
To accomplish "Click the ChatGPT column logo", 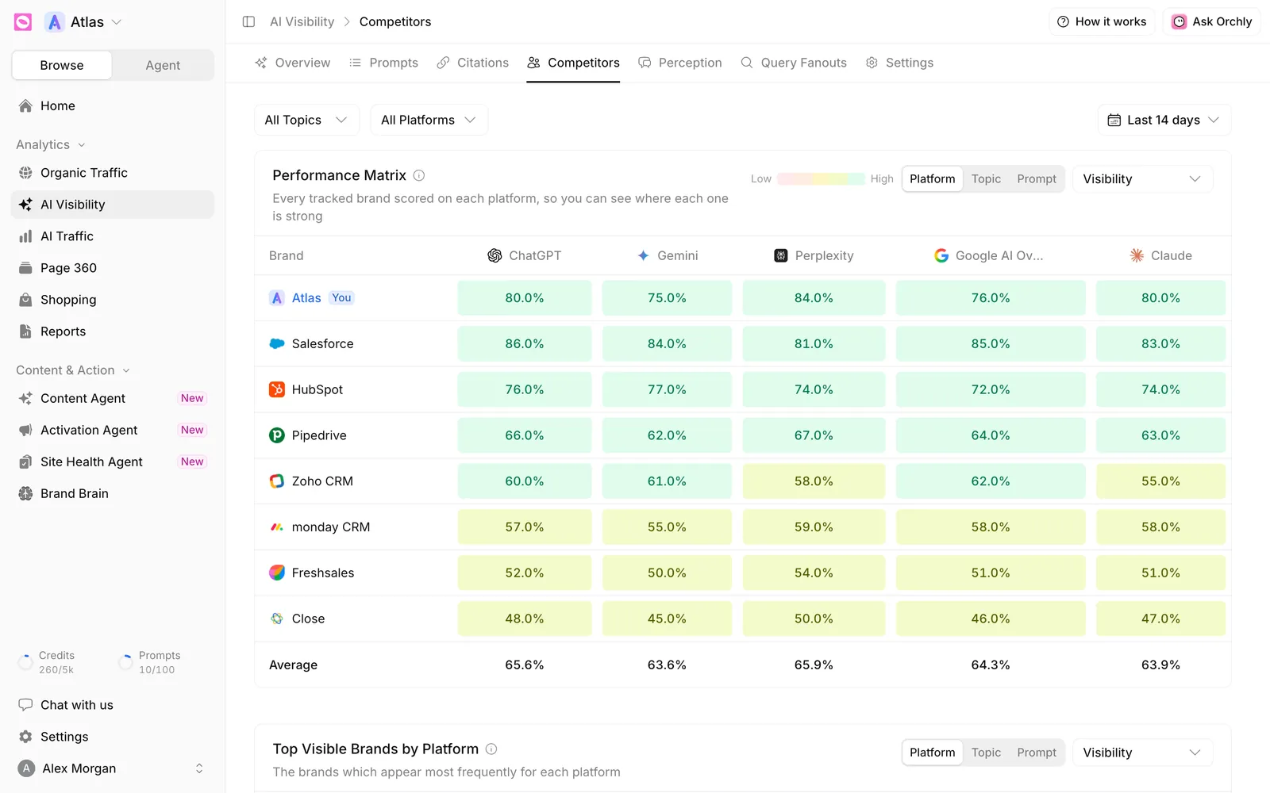I will [495, 255].
